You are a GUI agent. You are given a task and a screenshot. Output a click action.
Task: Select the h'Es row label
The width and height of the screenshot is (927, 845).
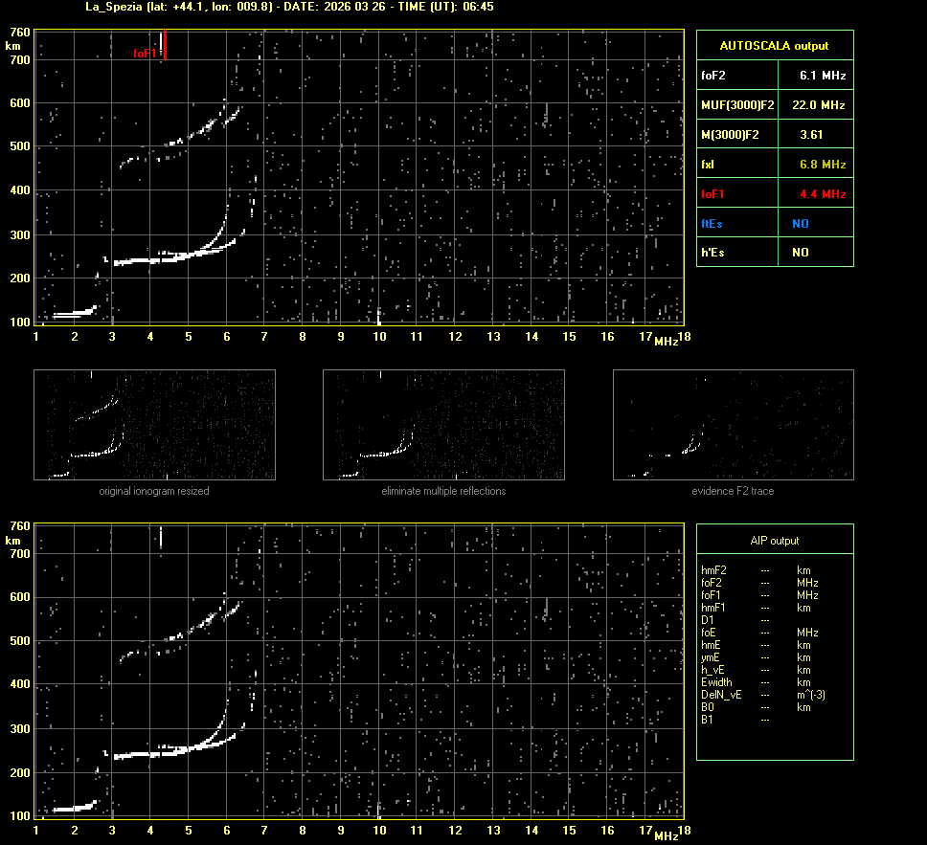(713, 253)
